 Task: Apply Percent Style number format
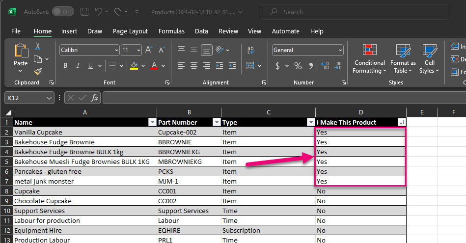298,66
